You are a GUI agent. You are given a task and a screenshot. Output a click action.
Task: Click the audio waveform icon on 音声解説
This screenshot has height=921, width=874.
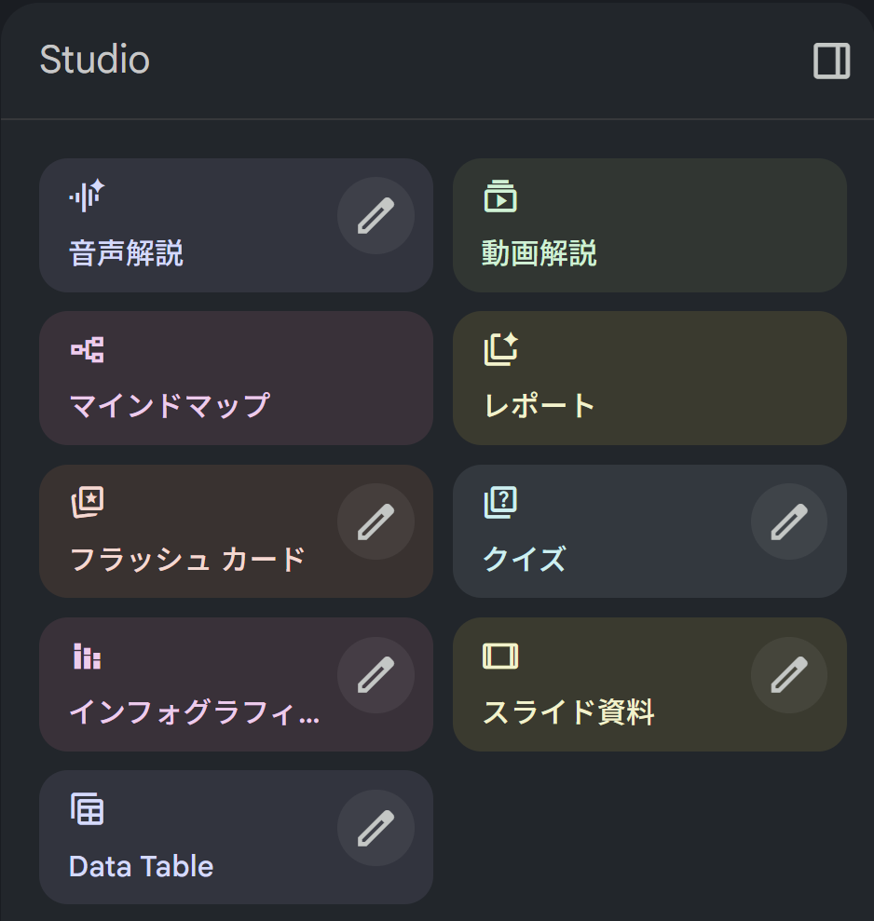pyautogui.click(x=87, y=196)
